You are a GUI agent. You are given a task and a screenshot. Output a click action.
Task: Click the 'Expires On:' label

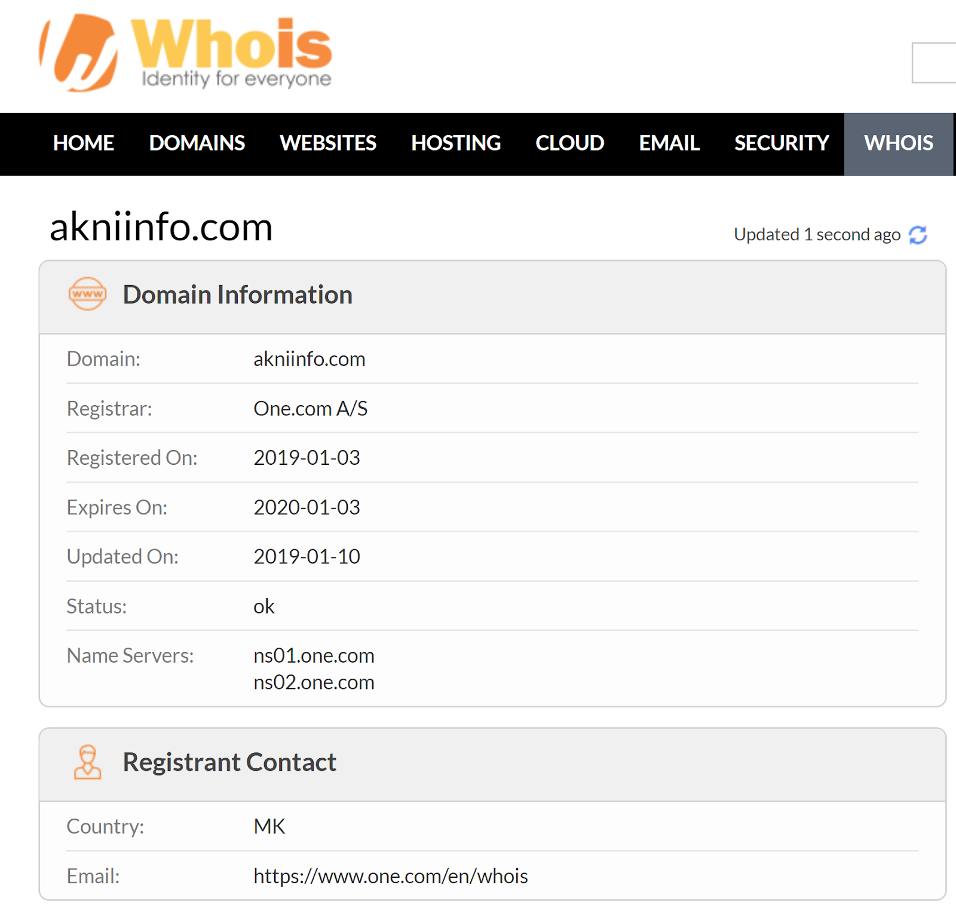(x=117, y=507)
